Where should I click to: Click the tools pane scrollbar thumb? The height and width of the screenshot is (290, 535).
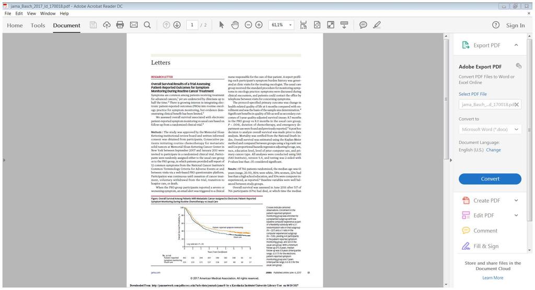click(529, 130)
